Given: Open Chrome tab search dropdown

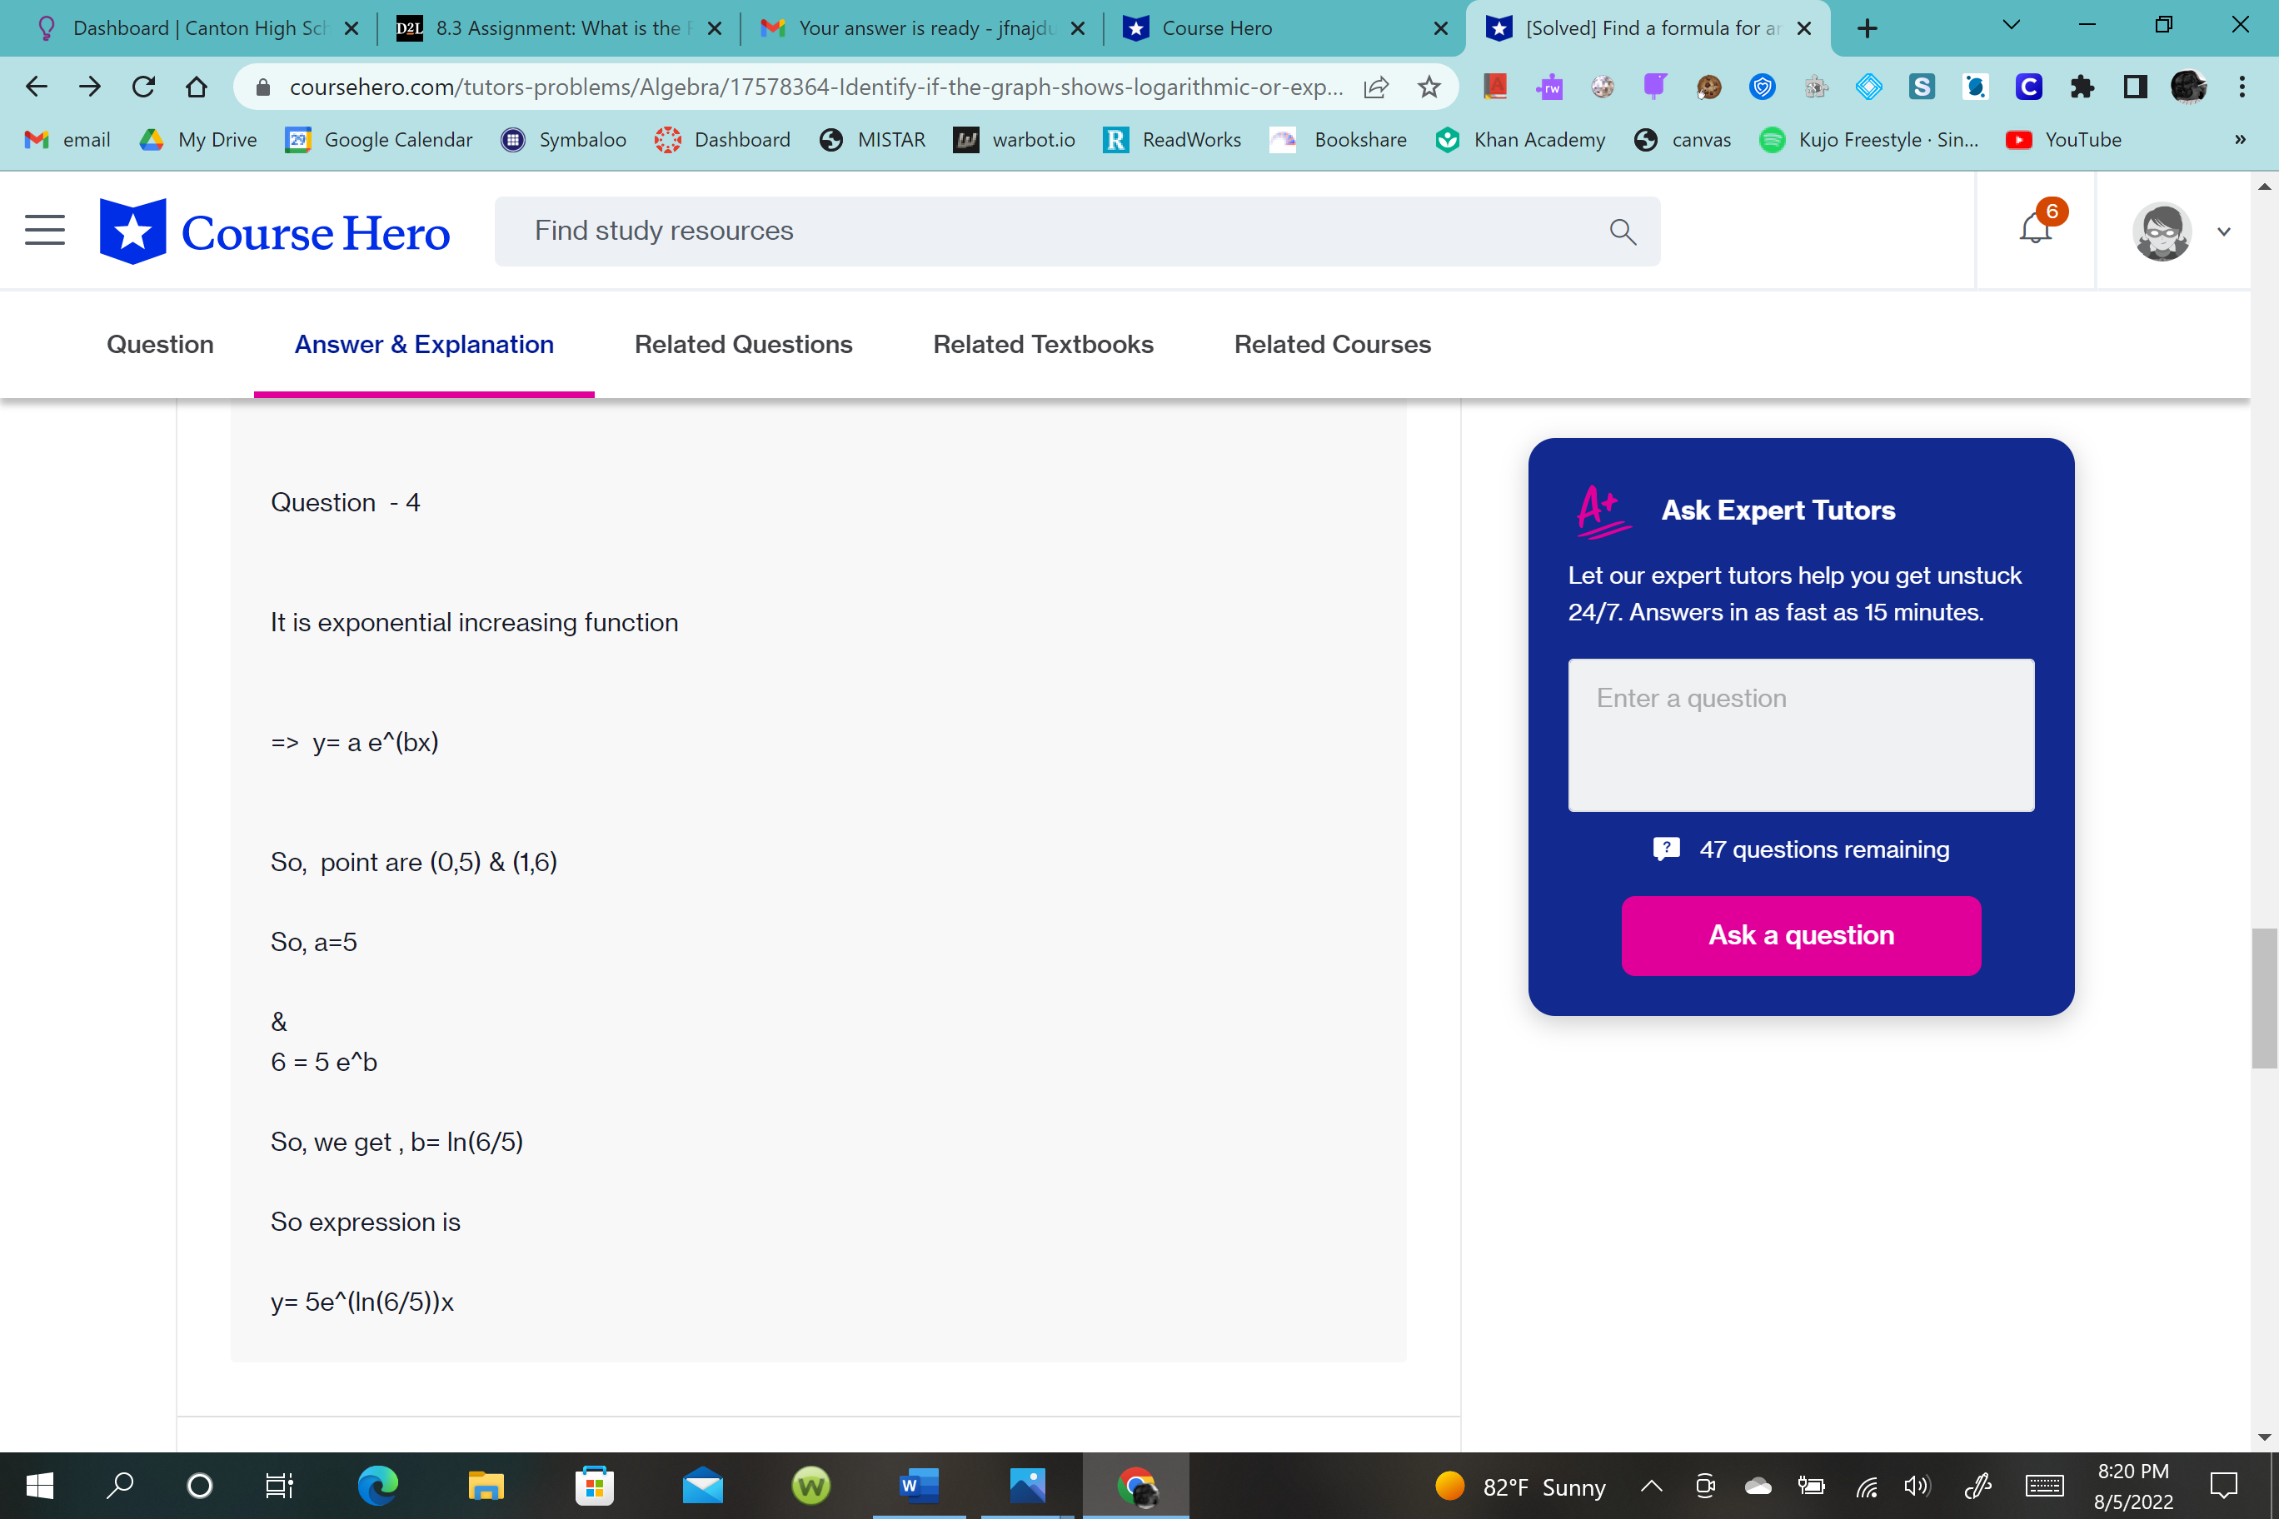Looking at the screenshot, I should (x=2011, y=26).
